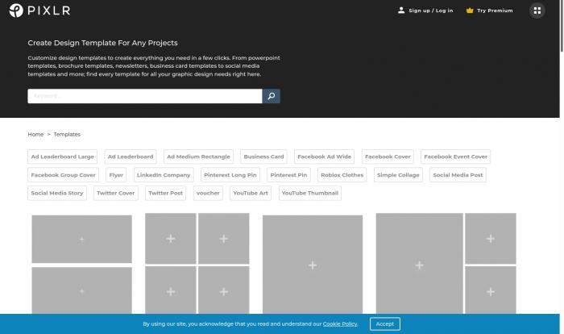Select the Flyer template category
The image size is (564, 334).
tap(116, 175)
